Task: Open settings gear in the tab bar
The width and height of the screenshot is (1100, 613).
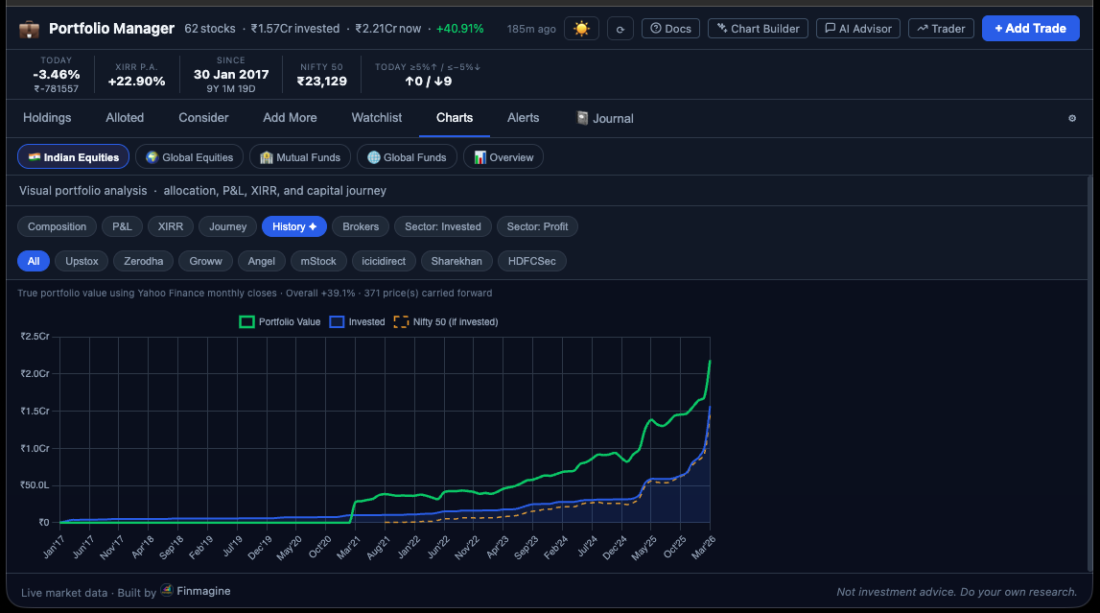Action: click(x=1072, y=119)
